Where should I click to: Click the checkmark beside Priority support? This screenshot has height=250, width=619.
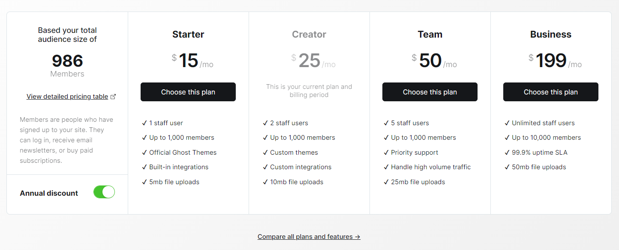pos(386,153)
